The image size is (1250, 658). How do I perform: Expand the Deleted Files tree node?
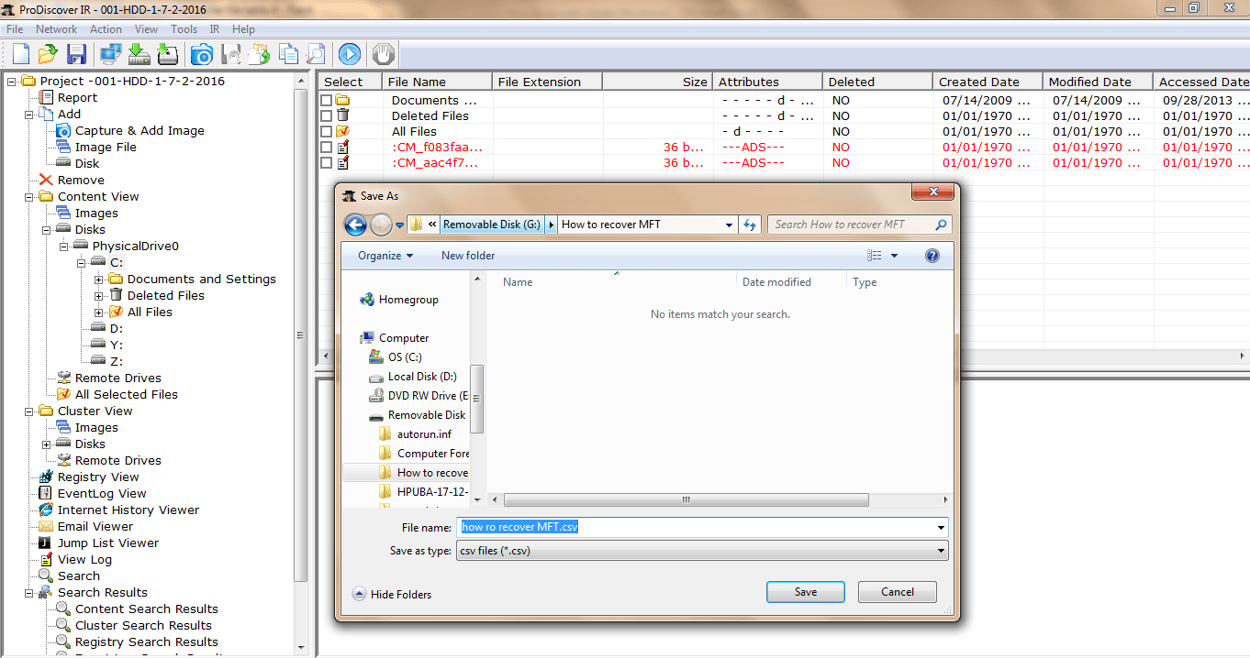99,295
